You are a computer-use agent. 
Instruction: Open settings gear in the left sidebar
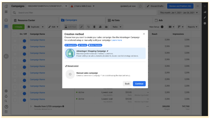tap(6, 91)
